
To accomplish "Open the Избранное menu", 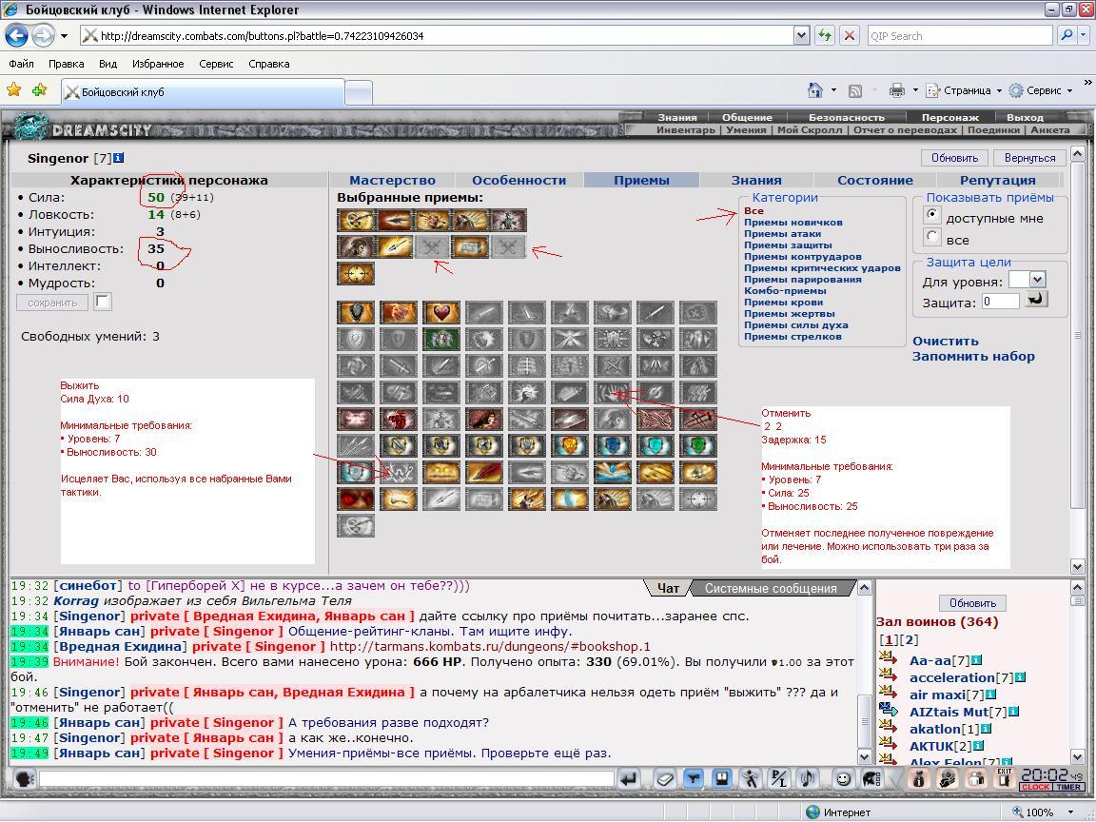I will coord(158,64).
